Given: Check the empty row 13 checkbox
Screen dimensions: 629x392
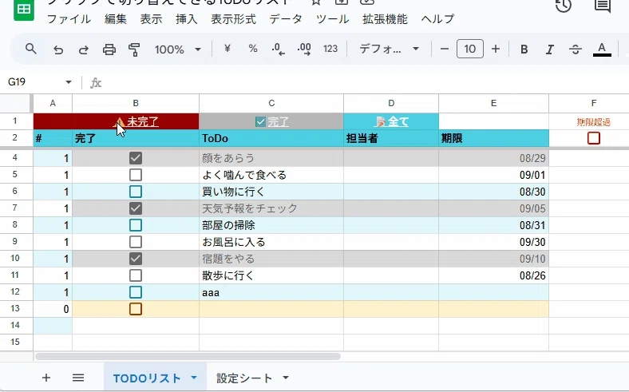Looking at the screenshot, I should [136, 309].
